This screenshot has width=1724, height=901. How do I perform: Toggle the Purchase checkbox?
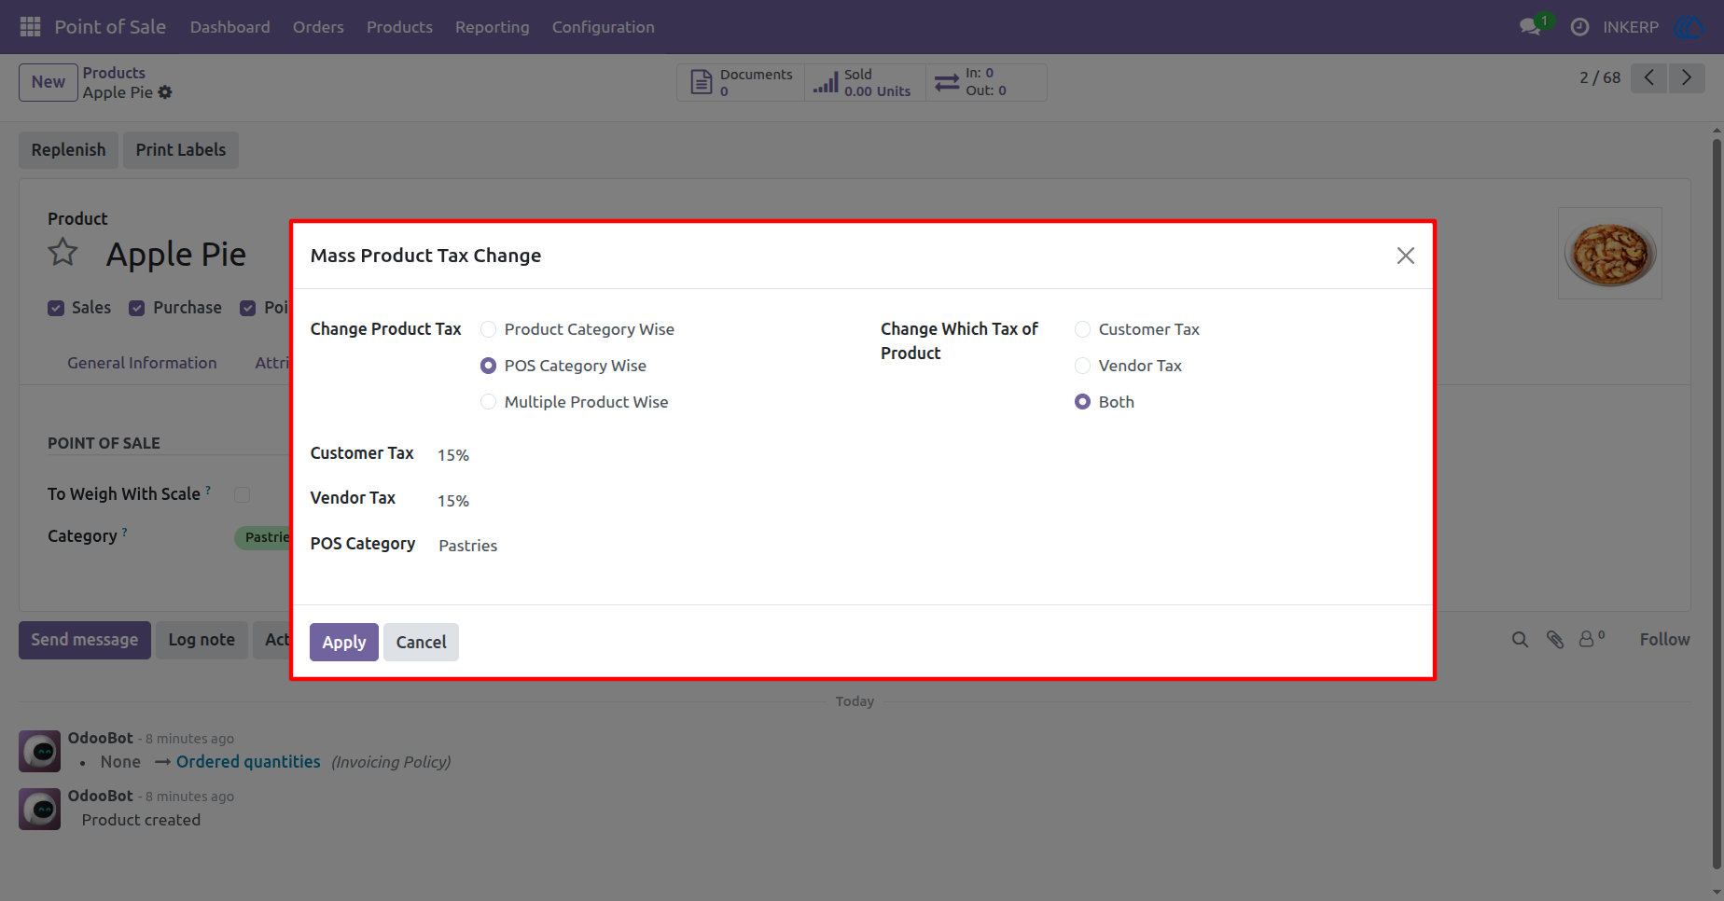pyautogui.click(x=137, y=309)
